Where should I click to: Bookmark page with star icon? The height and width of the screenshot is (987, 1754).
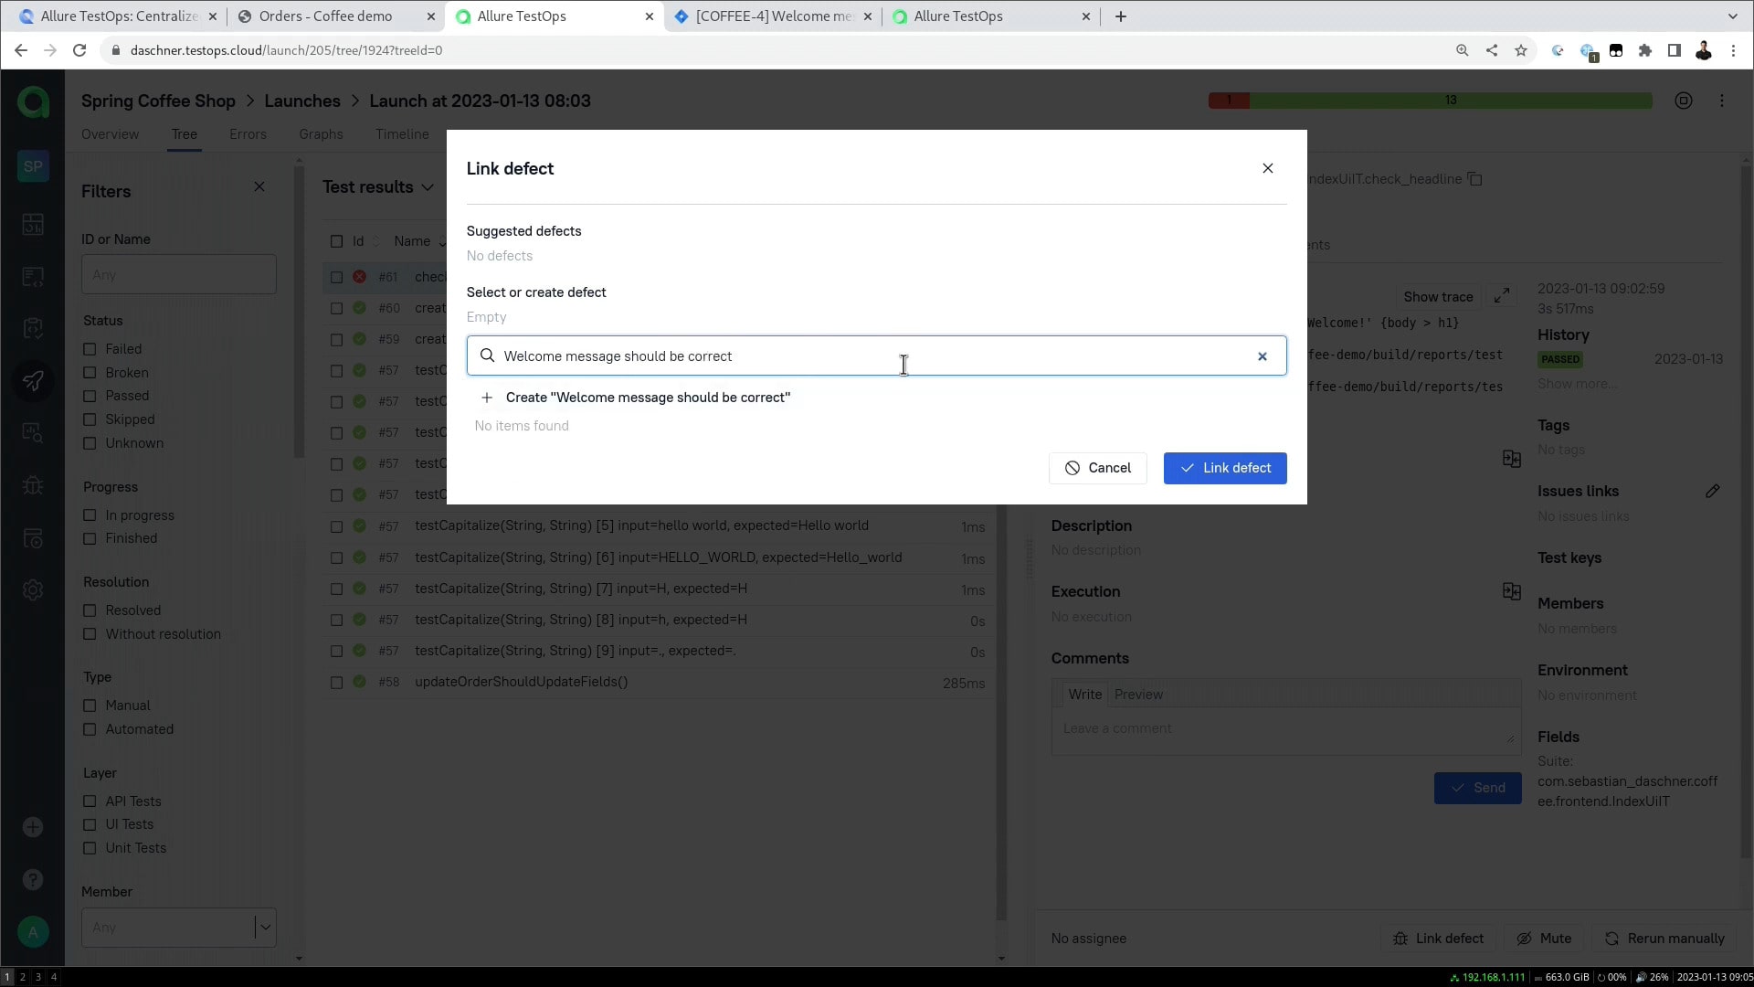click(x=1521, y=50)
